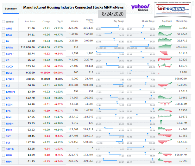This screenshot has width=195, height=166.
Task: Switch to the Summary tab
Action: click(x=10, y=8)
